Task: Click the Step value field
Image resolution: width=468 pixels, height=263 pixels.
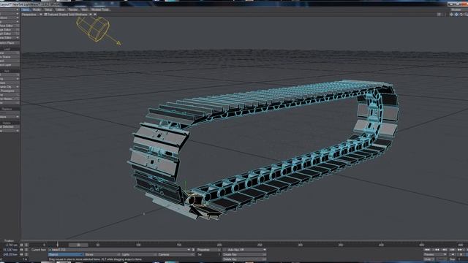Action: pyautogui.click(x=460, y=259)
